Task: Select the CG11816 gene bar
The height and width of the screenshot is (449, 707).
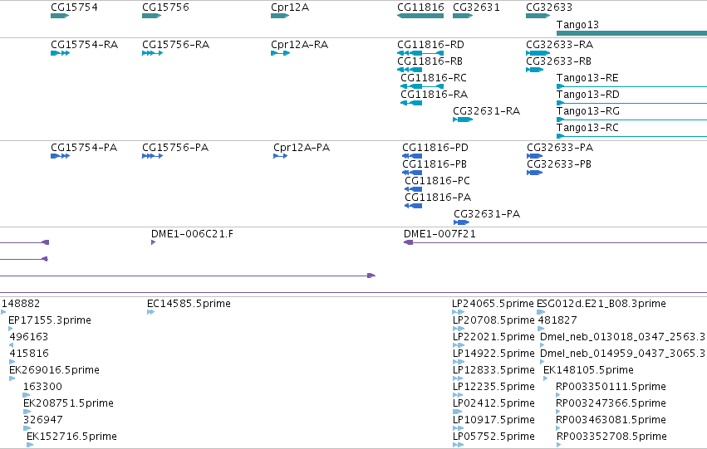Action: pos(420,16)
